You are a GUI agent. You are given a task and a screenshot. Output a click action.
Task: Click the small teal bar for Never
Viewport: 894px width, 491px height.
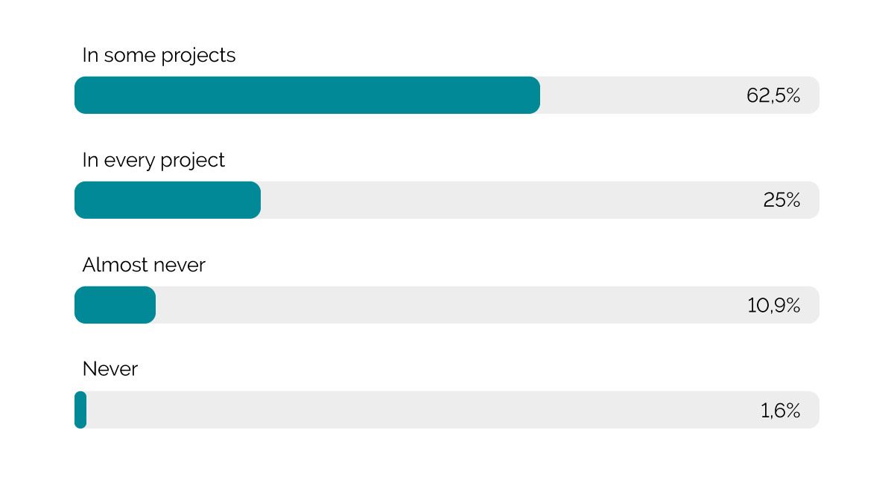click(x=80, y=410)
